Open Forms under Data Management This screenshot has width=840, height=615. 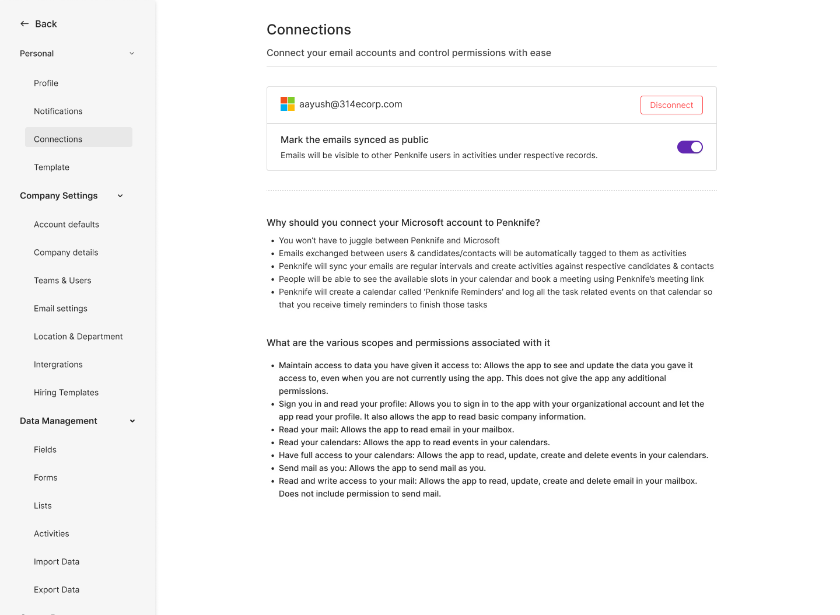pyautogui.click(x=45, y=478)
